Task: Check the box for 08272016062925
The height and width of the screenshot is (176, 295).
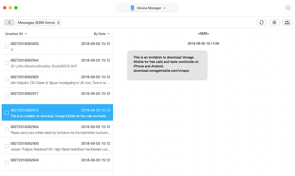Action: point(7,80)
